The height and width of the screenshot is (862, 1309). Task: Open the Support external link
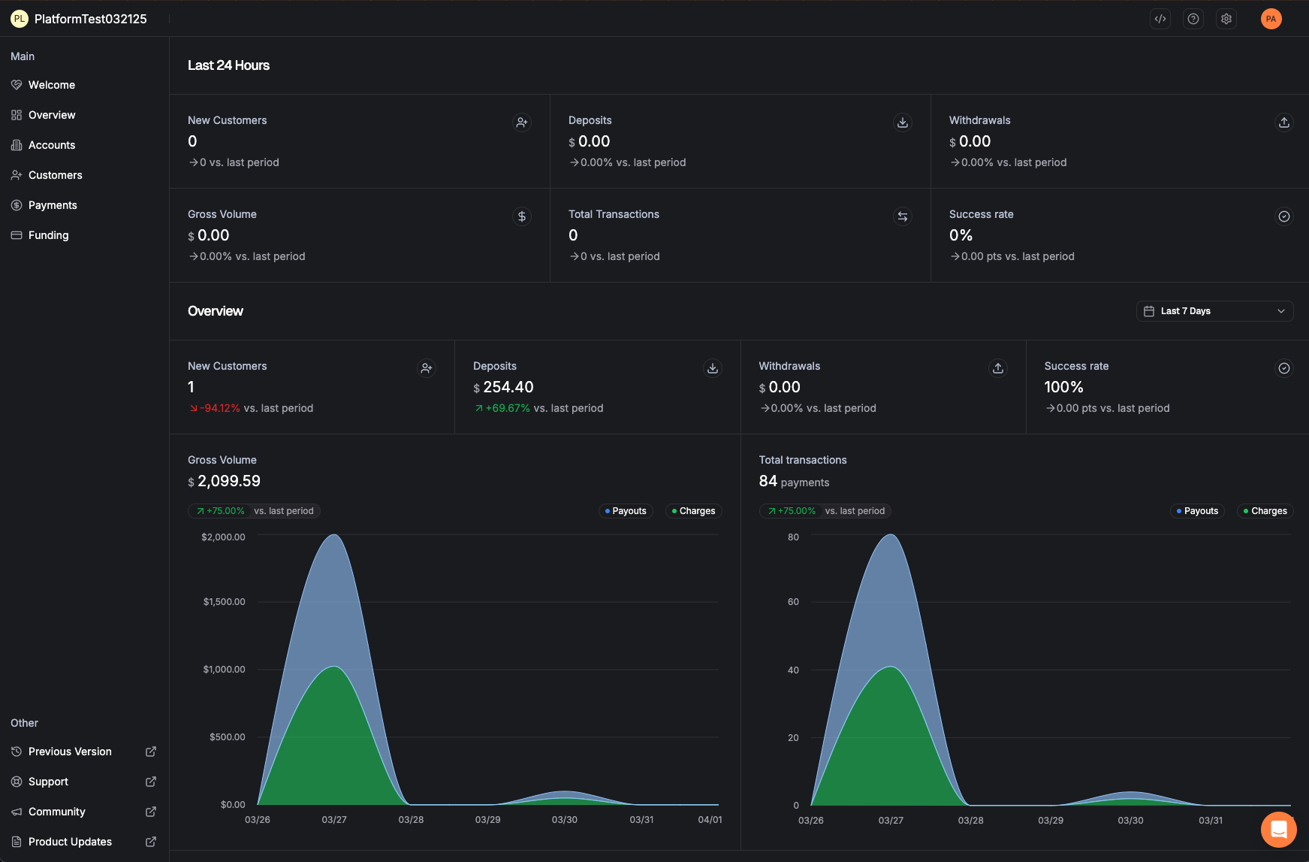tap(49, 782)
